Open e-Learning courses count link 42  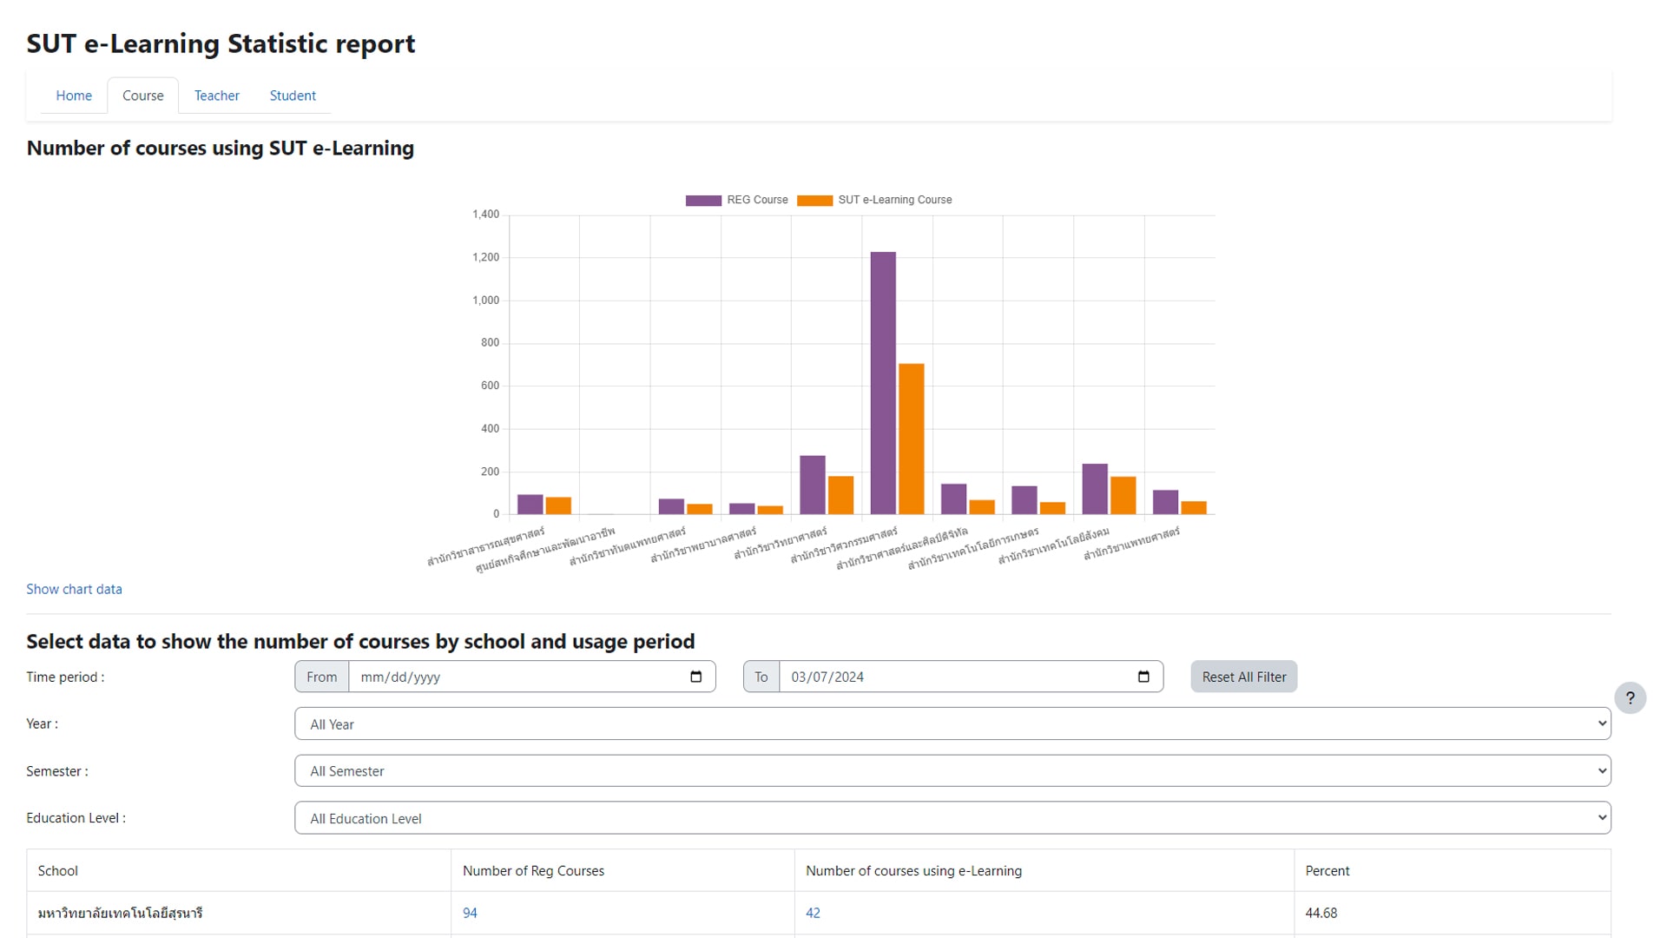tap(813, 913)
